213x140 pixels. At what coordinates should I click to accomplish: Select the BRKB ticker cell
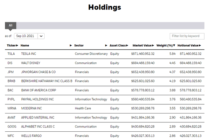click(x=11, y=81)
